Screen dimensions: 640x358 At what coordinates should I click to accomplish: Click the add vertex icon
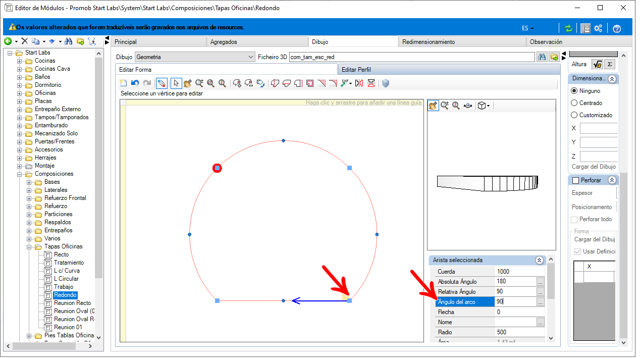point(238,83)
